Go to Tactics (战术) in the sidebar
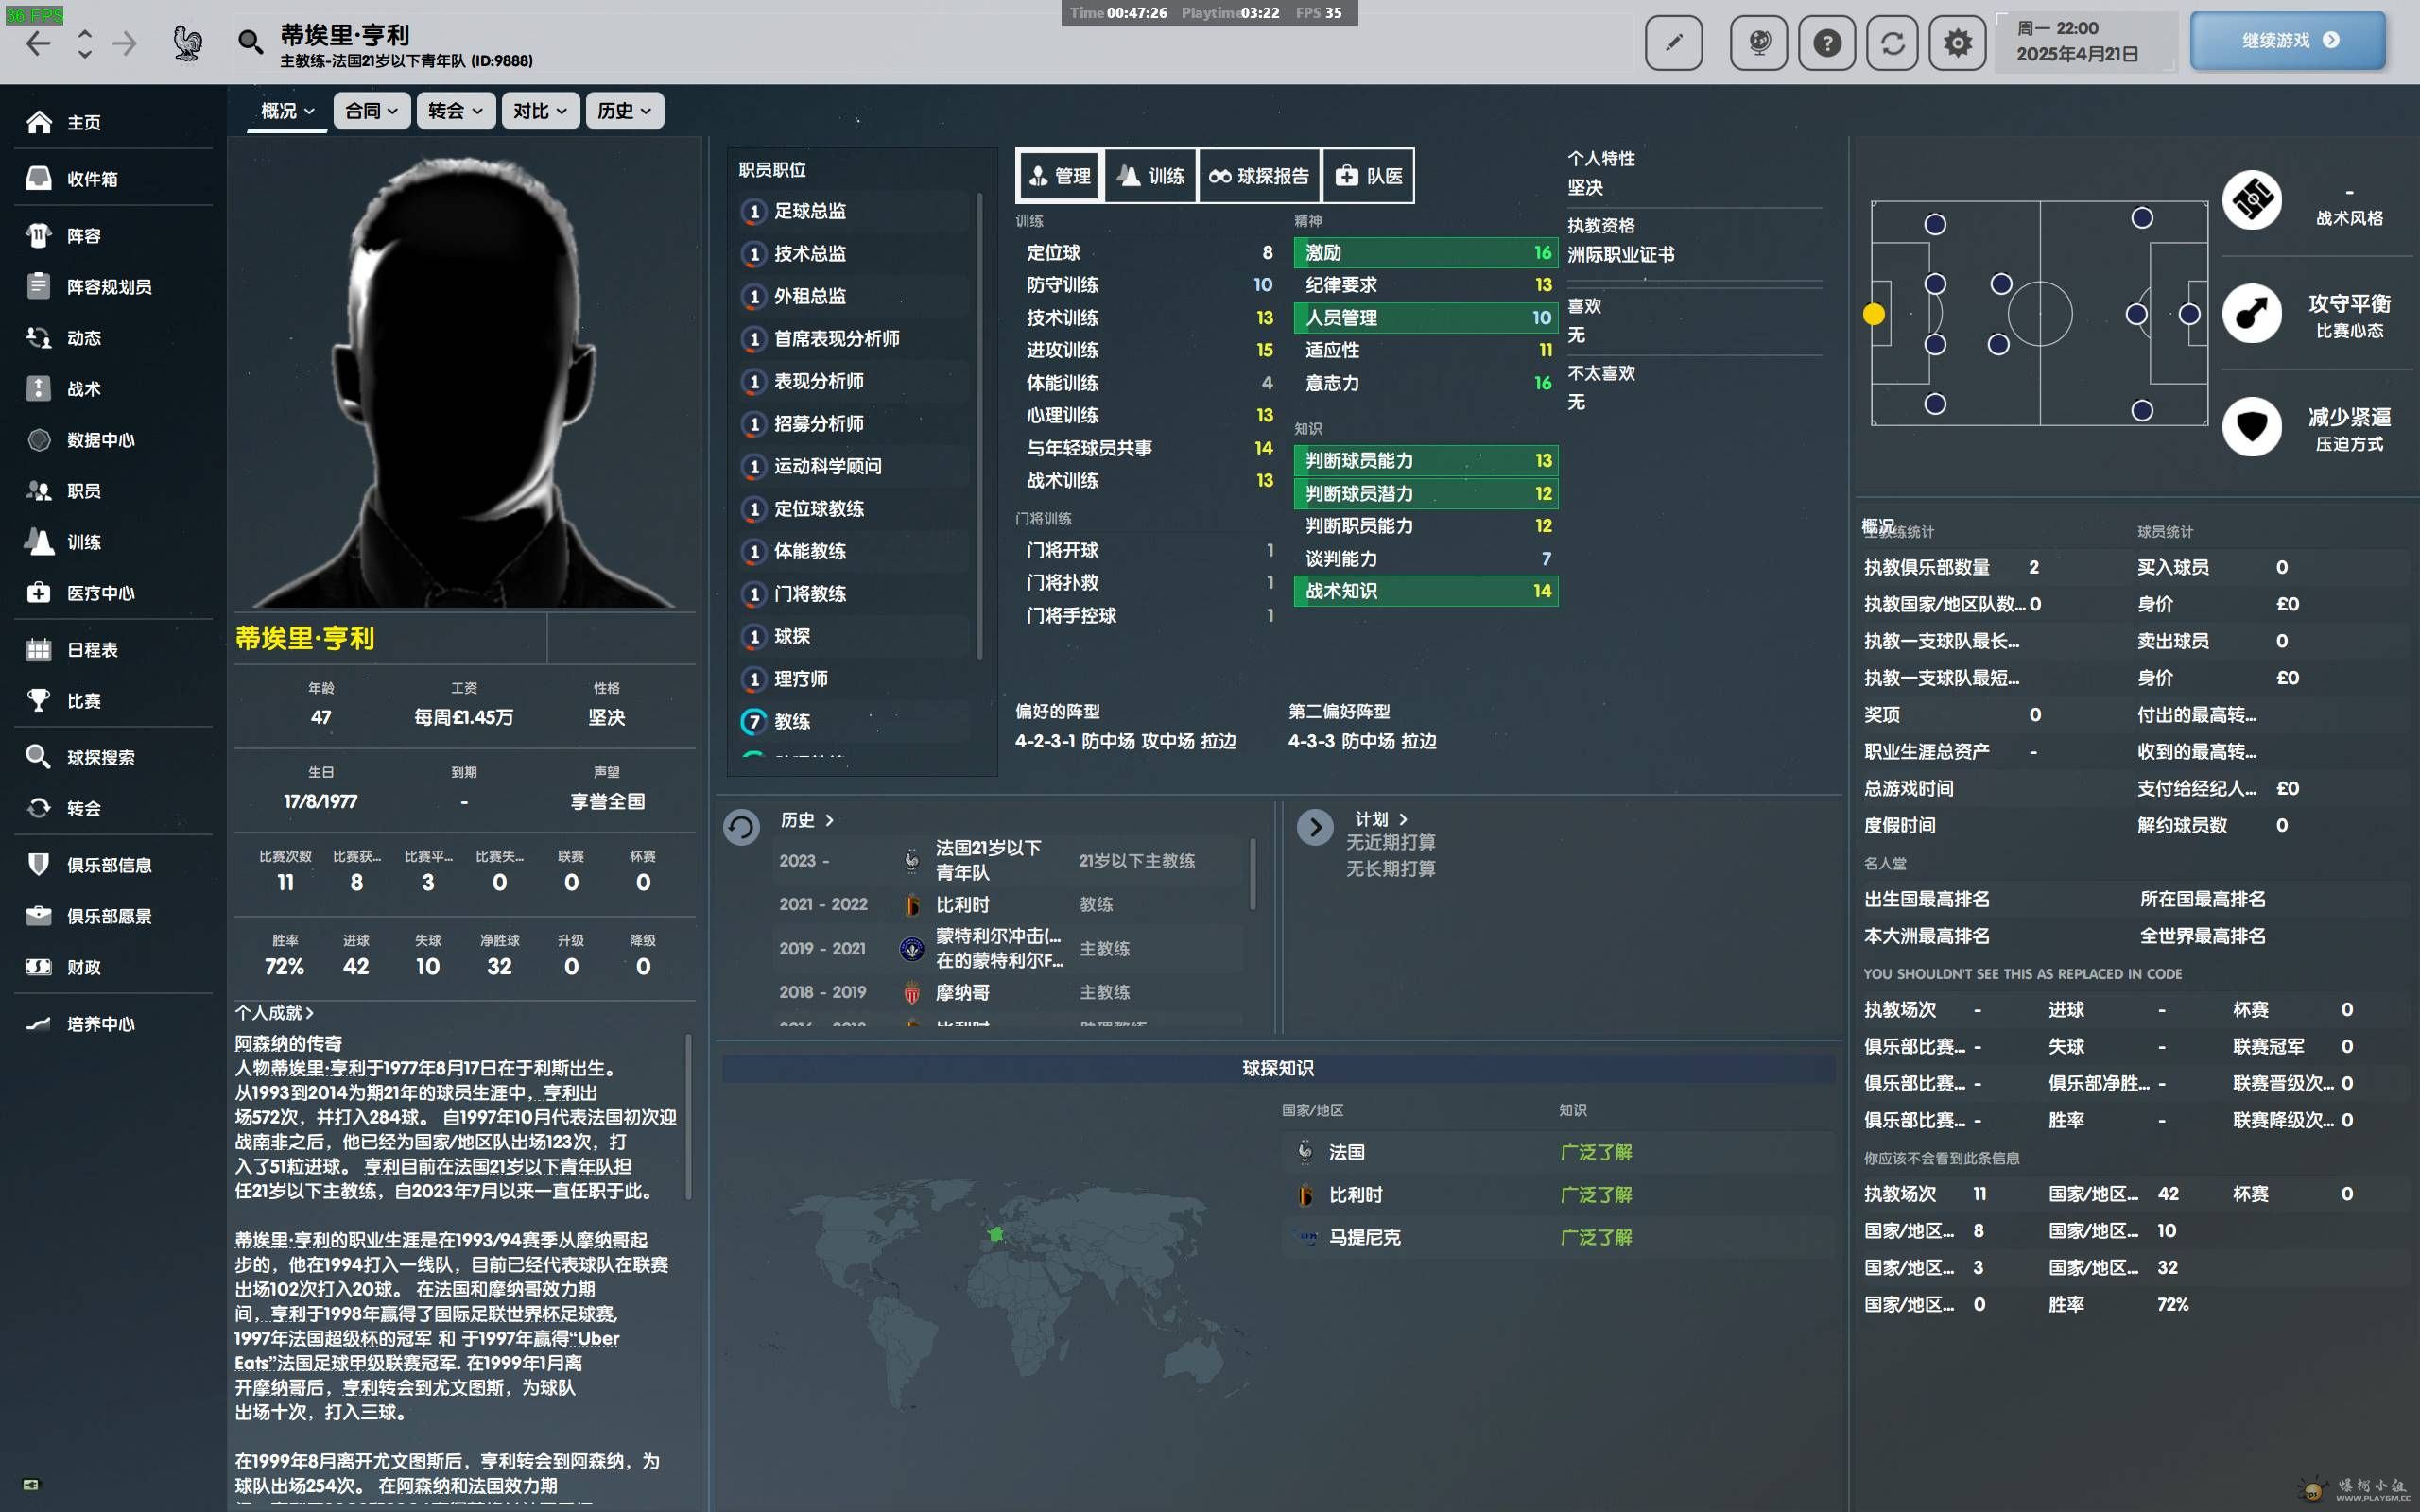The image size is (2420, 1512). point(83,389)
